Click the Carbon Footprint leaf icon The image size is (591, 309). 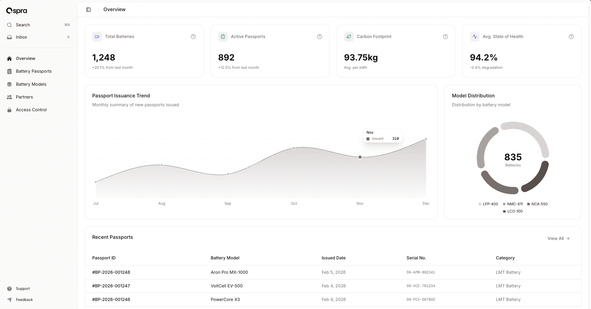(x=349, y=36)
